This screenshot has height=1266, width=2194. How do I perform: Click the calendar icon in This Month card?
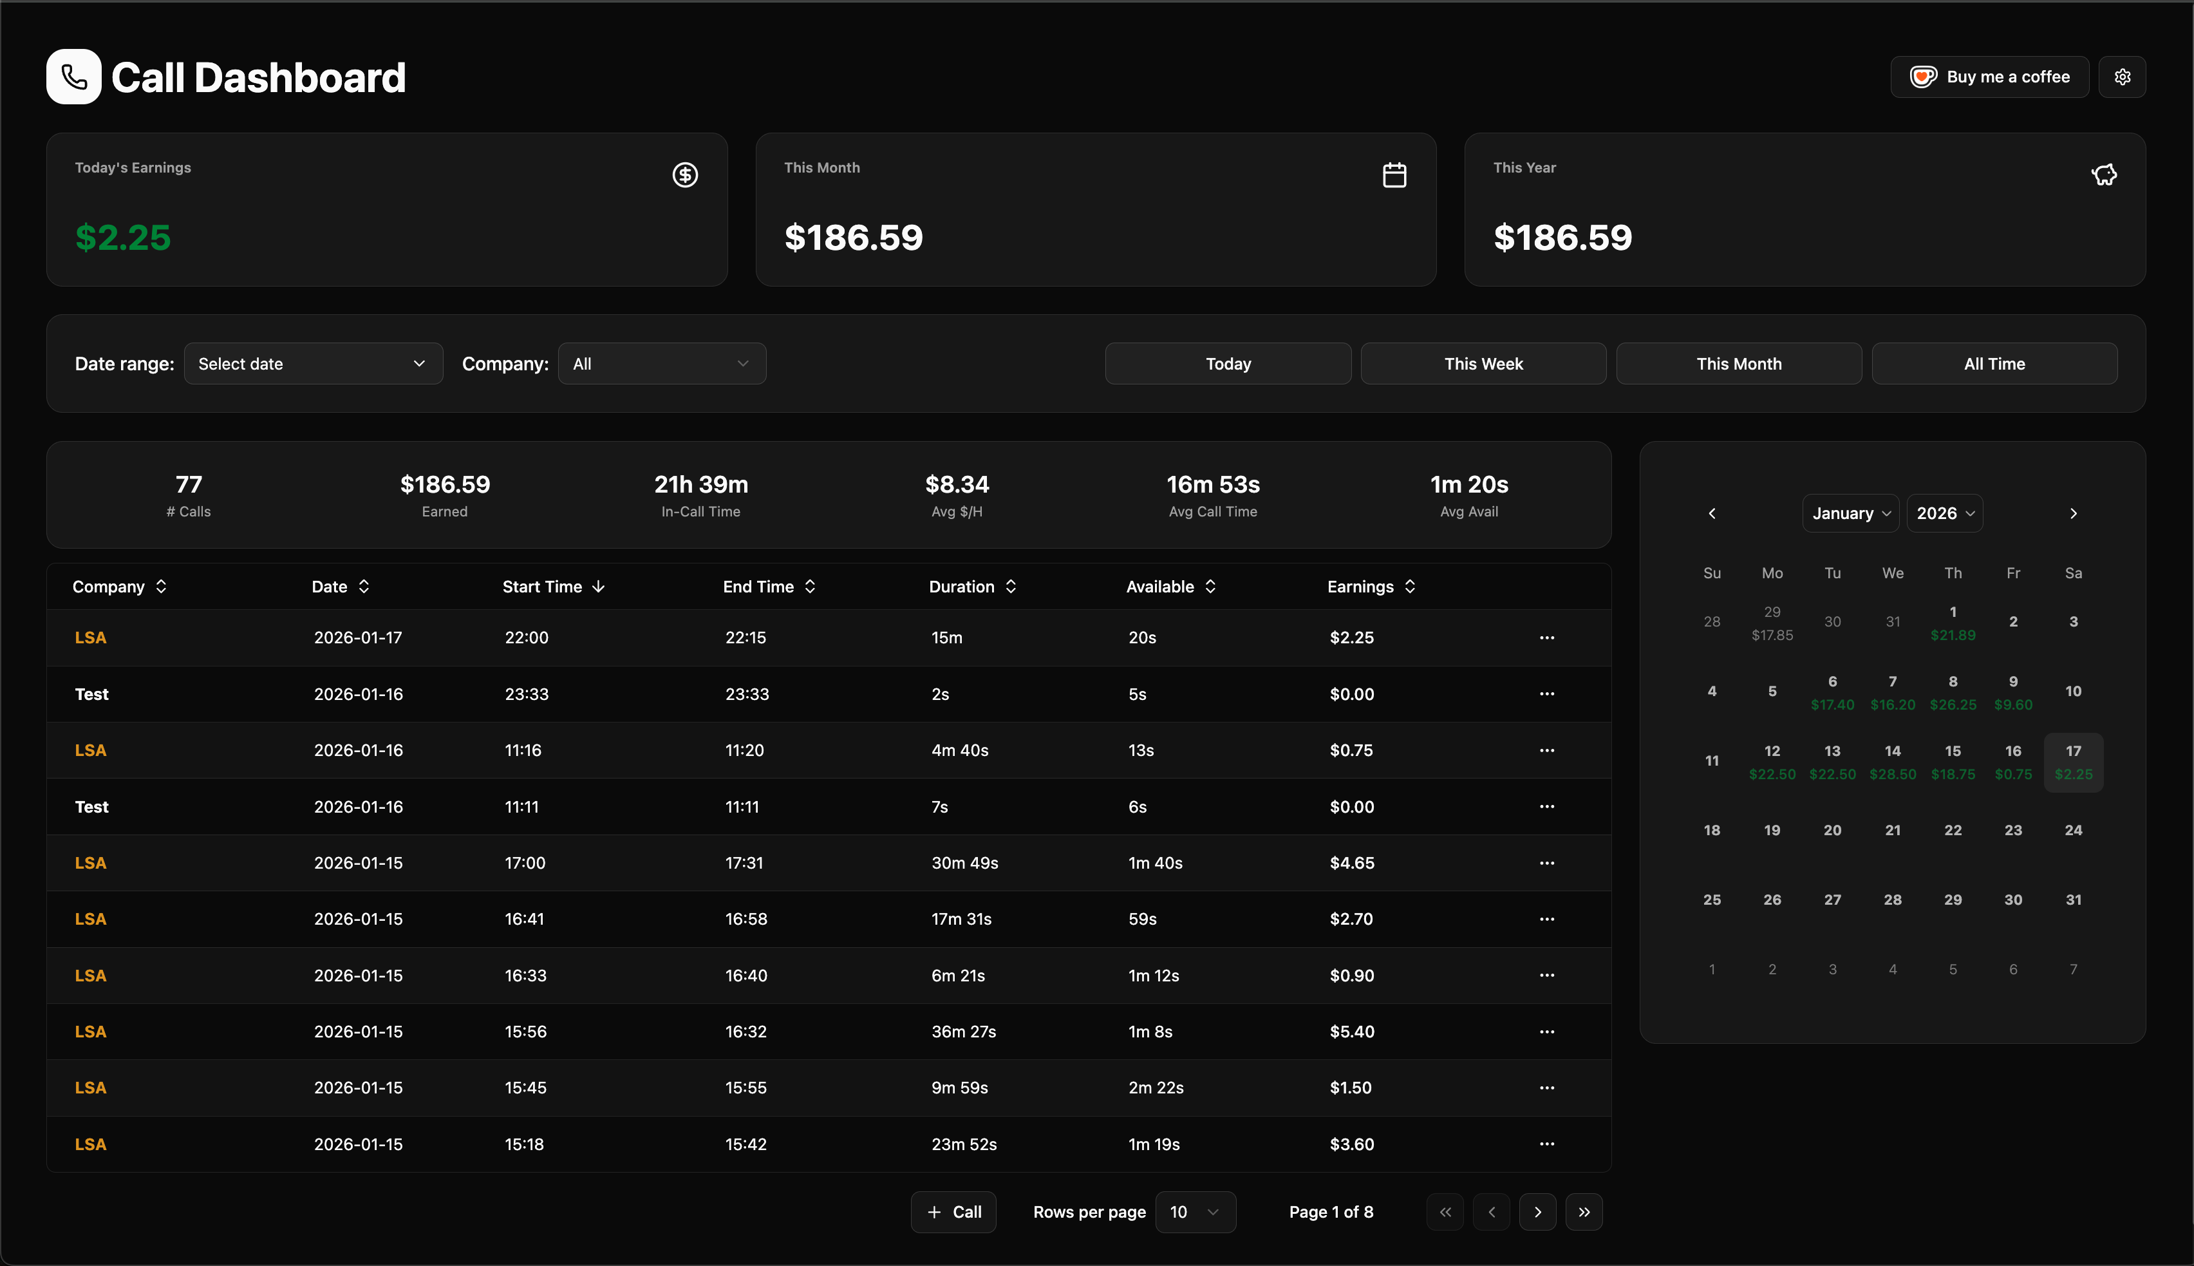(1394, 176)
